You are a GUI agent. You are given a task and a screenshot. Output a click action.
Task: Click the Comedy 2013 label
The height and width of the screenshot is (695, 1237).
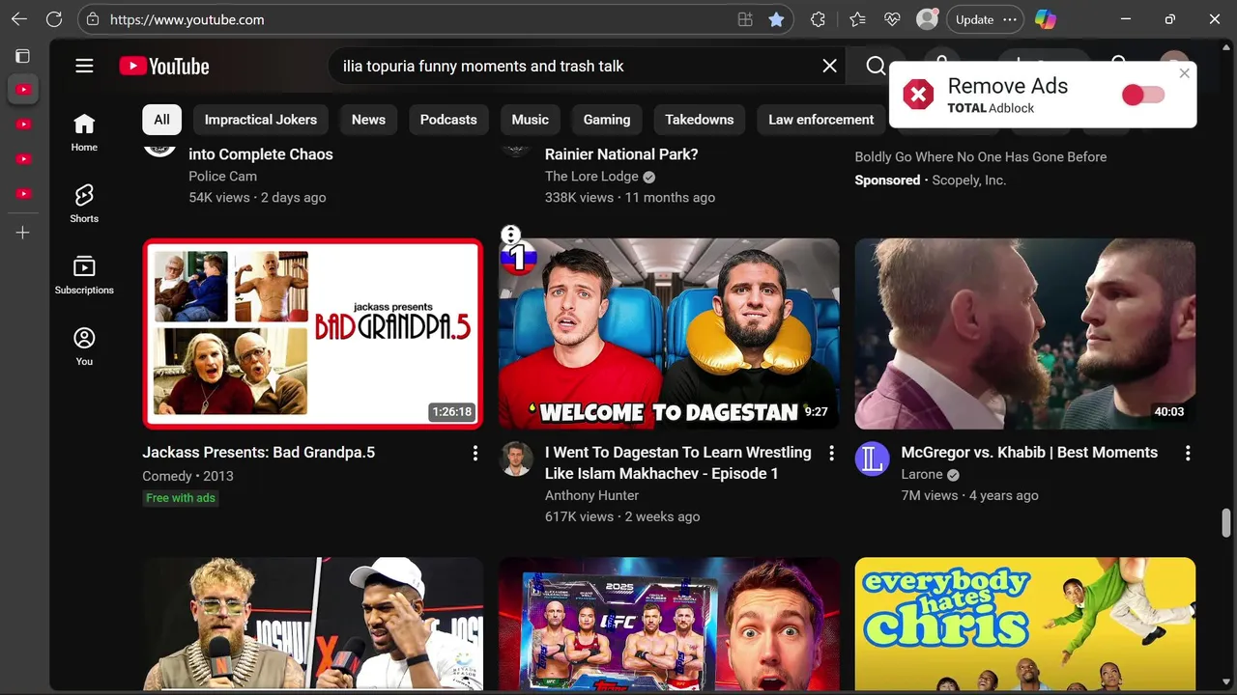187,476
